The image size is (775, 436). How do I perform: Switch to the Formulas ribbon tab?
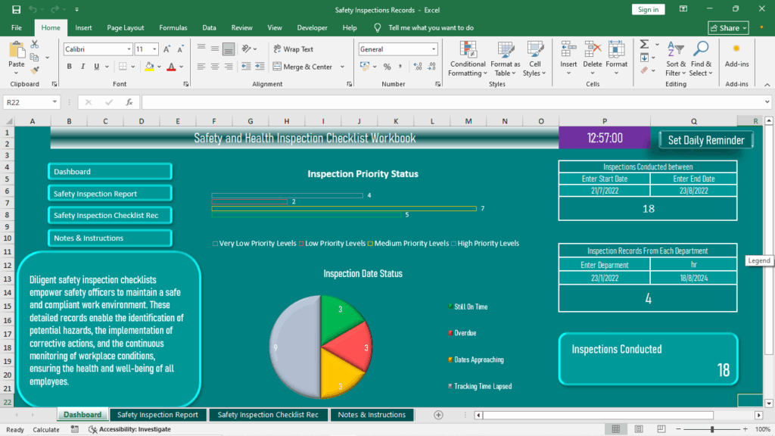(x=173, y=27)
